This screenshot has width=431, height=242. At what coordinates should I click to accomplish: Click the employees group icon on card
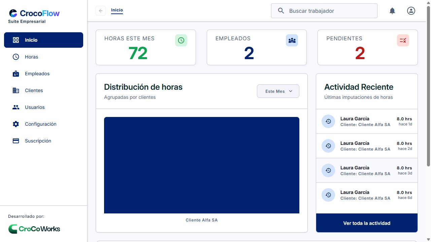[292, 40]
